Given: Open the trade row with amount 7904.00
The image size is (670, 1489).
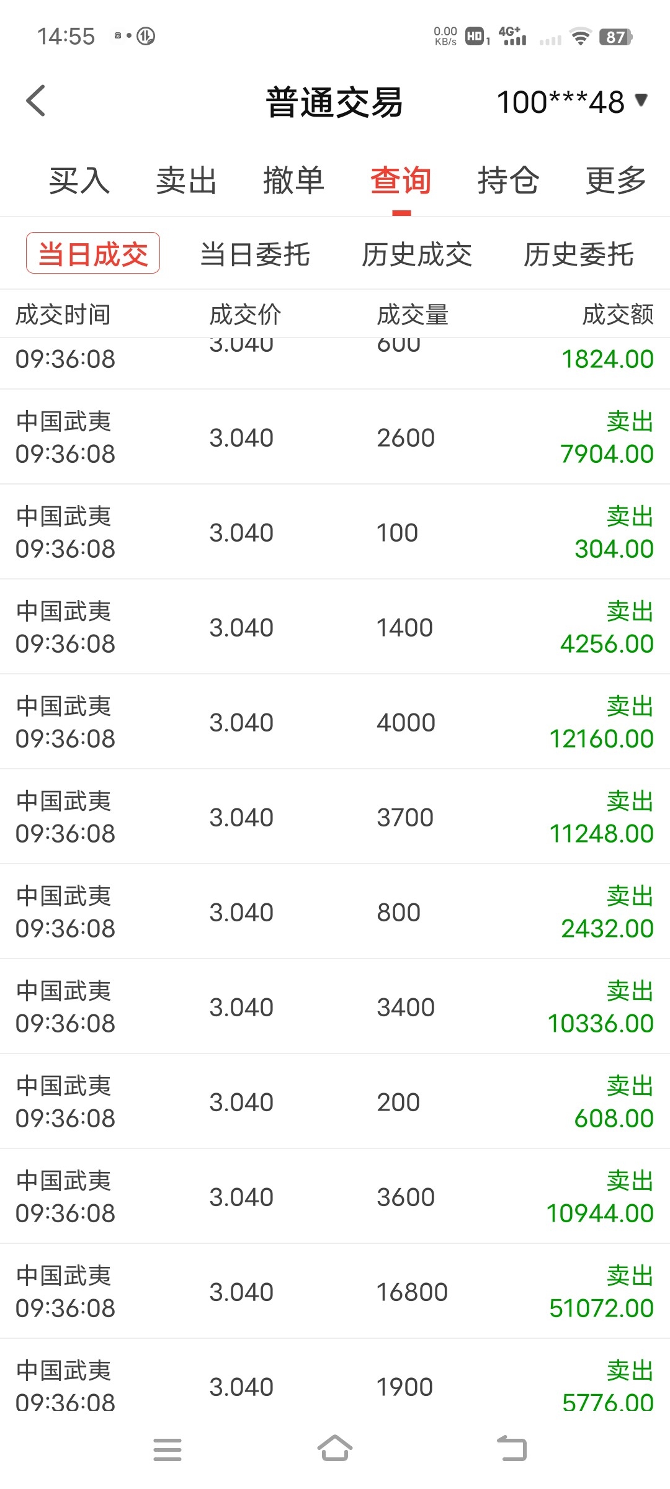Looking at the screenshot, I should point(335,437).
